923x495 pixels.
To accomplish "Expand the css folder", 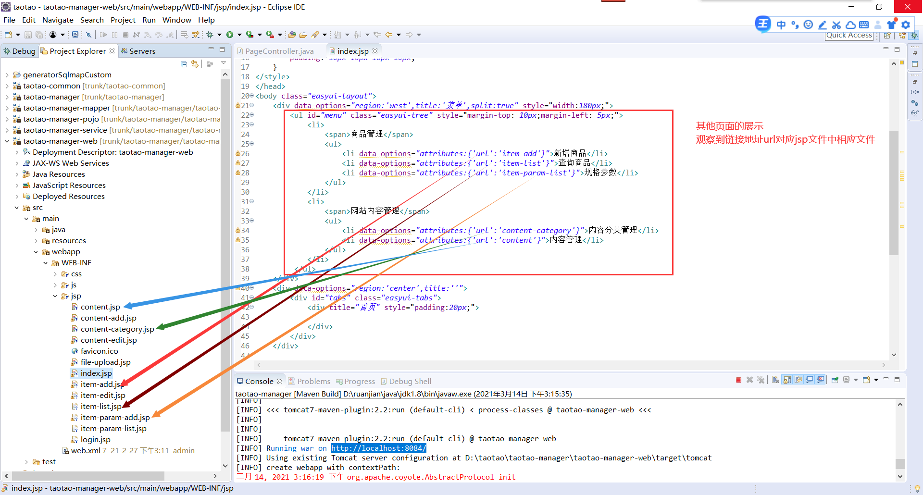I will [55, 274].
